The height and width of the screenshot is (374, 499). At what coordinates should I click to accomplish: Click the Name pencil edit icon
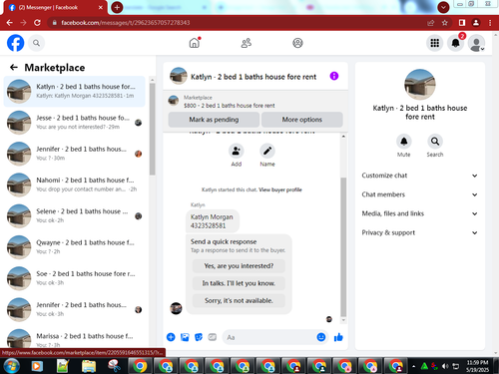click(x=267, y=151)
